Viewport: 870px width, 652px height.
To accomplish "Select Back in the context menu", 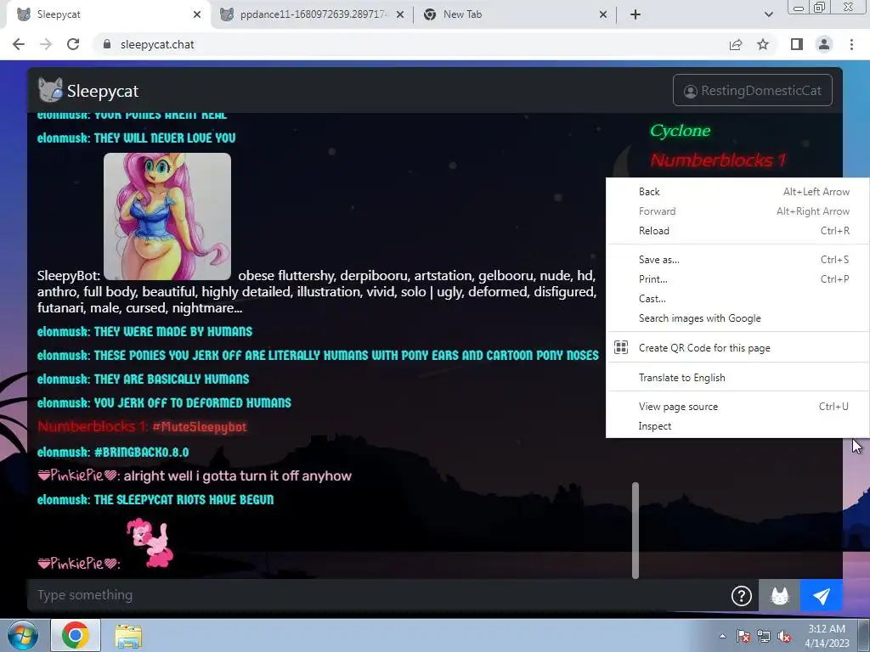I will click(x=738, y=192).
